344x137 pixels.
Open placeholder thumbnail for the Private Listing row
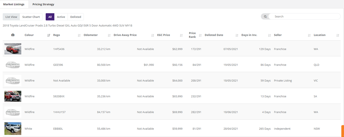(x=13, y=80)
